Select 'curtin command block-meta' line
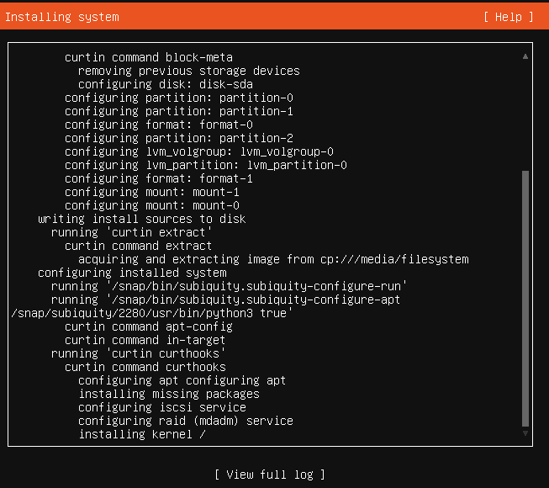Image resolution: width=549 pixels, height=488 pixels. click(149, 57)
